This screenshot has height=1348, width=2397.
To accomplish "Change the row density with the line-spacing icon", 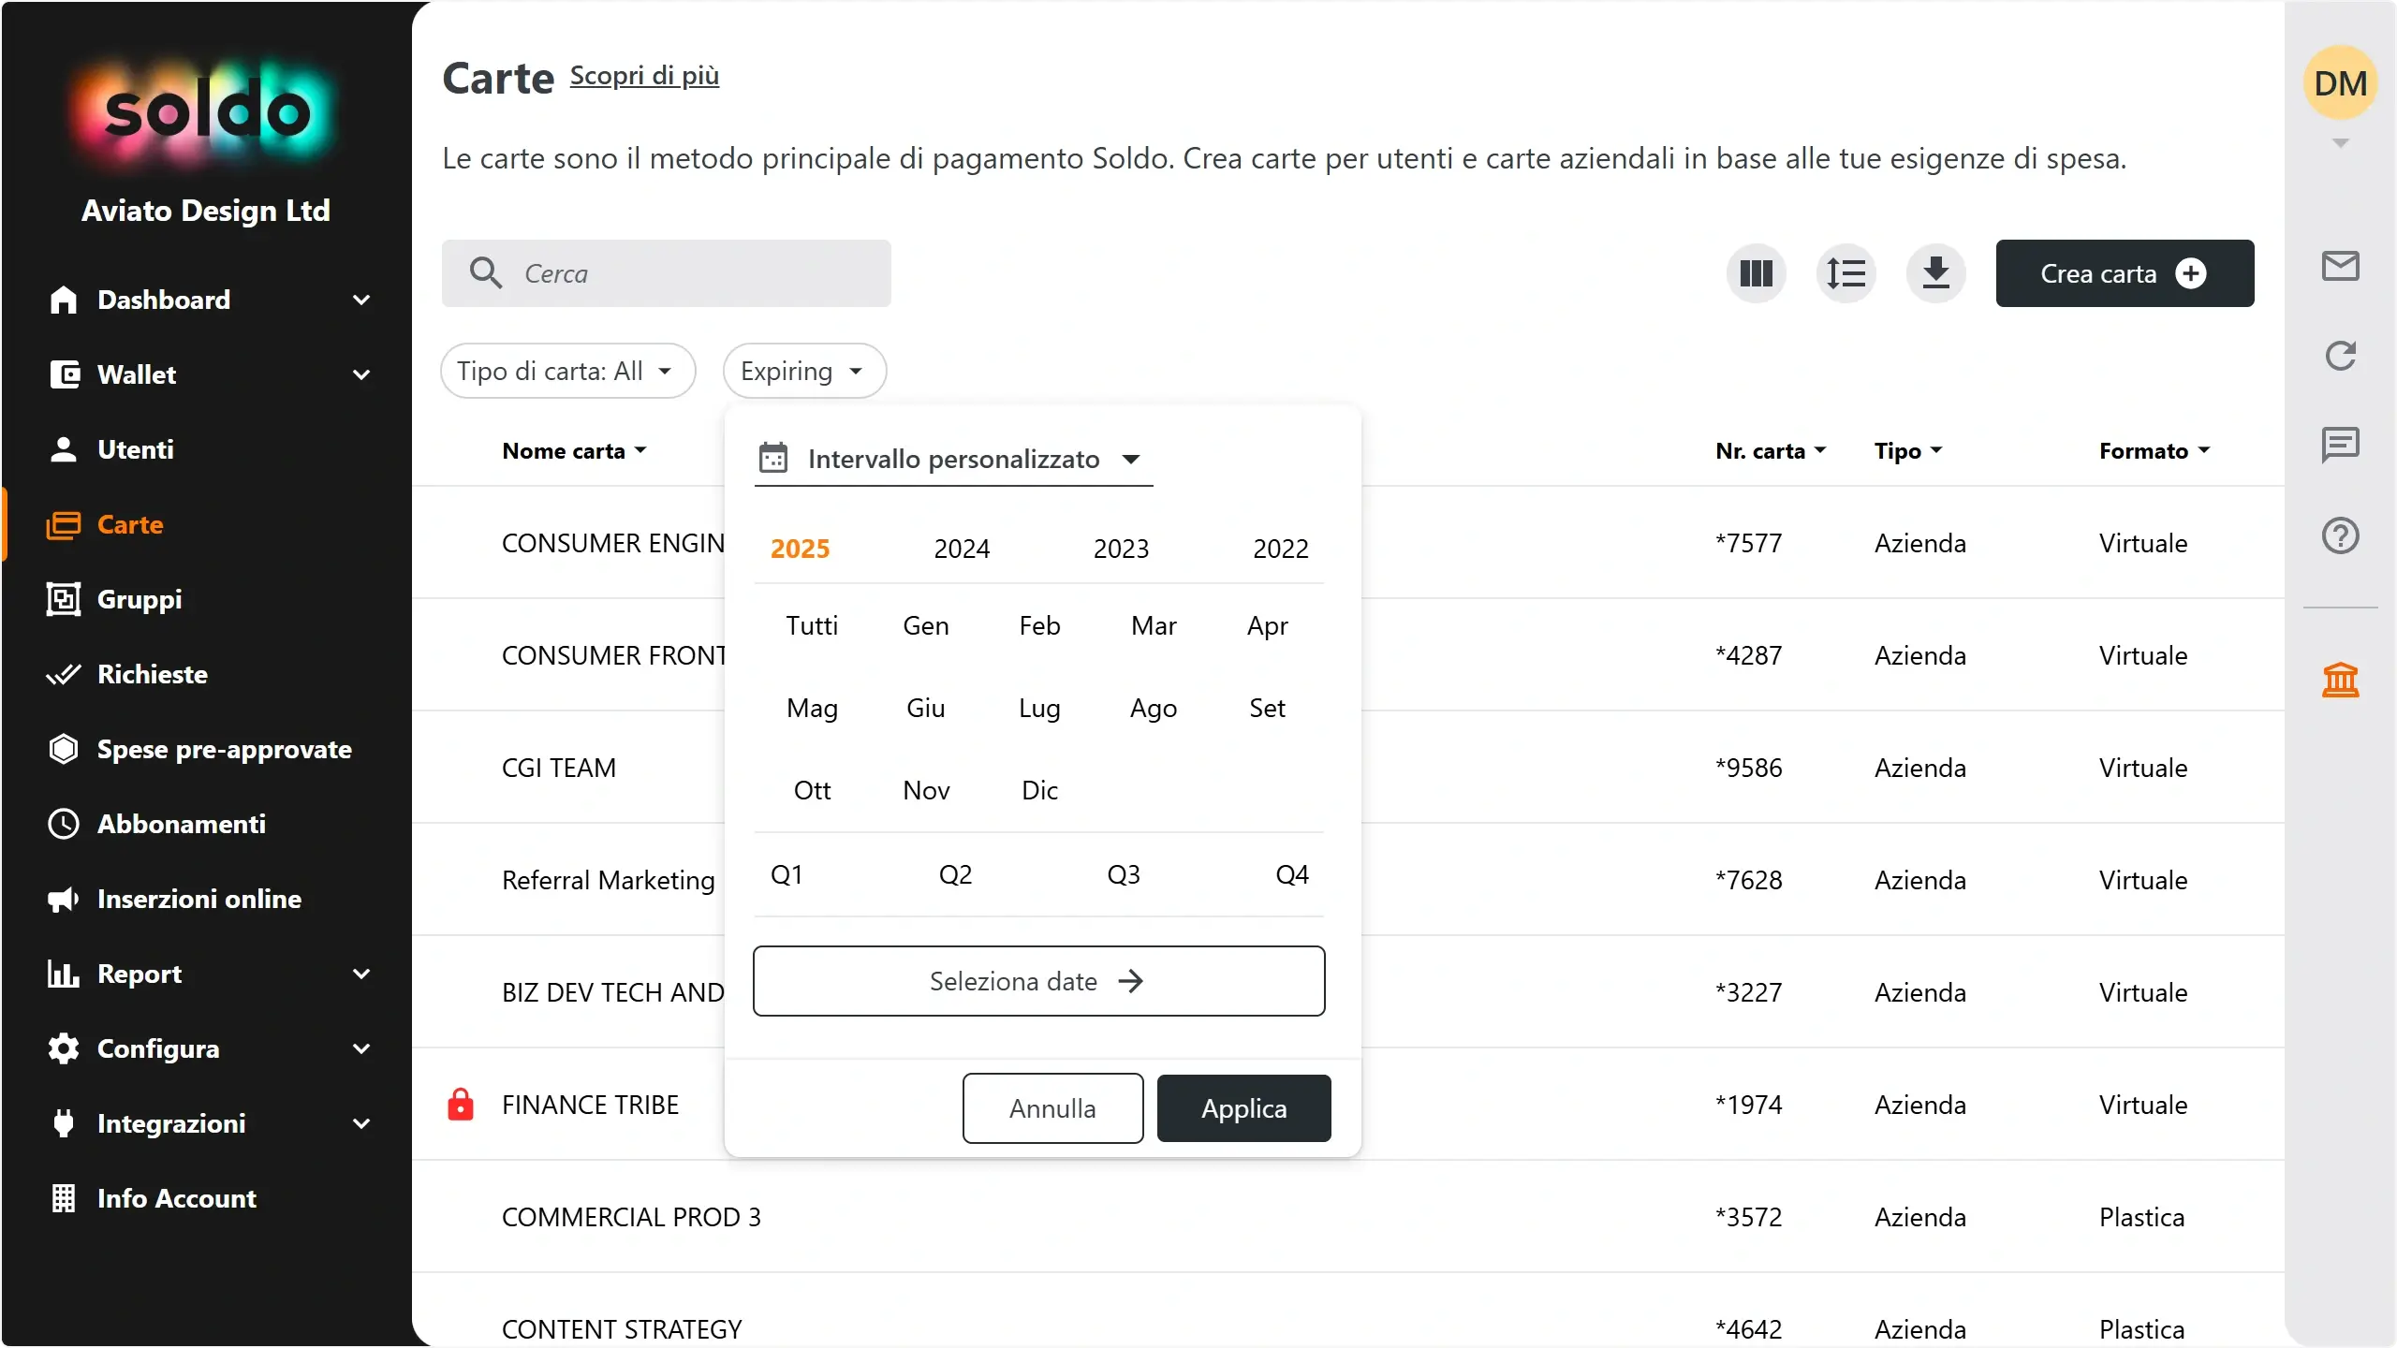I will pos(1846,273).
